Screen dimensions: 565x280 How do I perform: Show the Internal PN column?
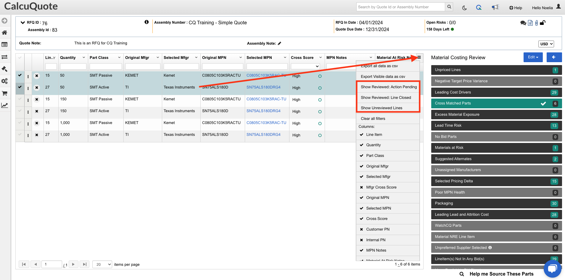point(388,240)
